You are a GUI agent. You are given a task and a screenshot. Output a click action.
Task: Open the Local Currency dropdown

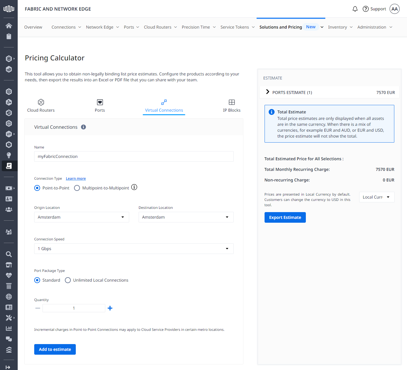(377, 197)
